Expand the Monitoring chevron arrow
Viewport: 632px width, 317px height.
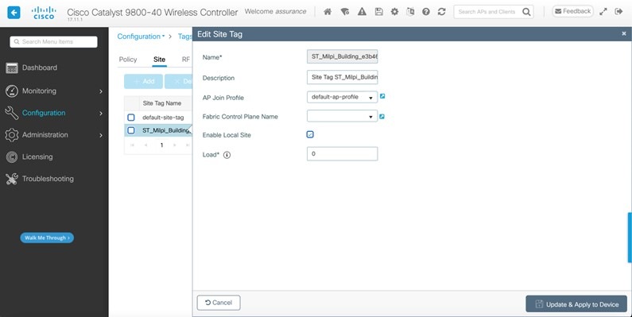(x=101, y=91)
